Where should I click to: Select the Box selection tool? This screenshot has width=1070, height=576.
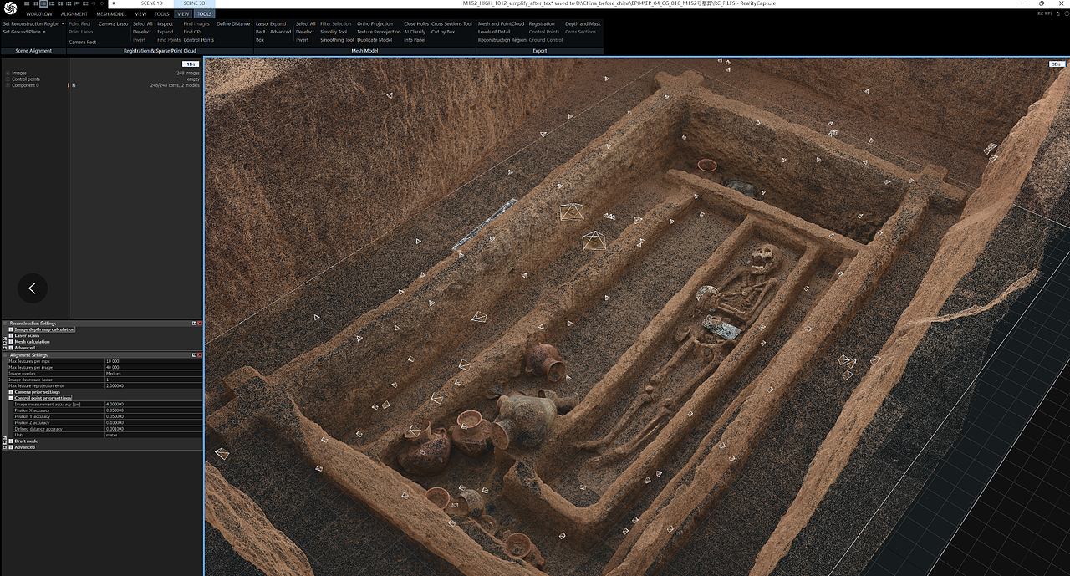pos(260,40)
